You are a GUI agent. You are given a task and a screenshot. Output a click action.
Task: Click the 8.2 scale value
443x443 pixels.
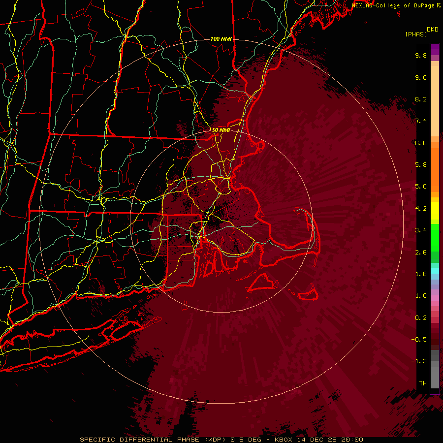coord(421,99)
